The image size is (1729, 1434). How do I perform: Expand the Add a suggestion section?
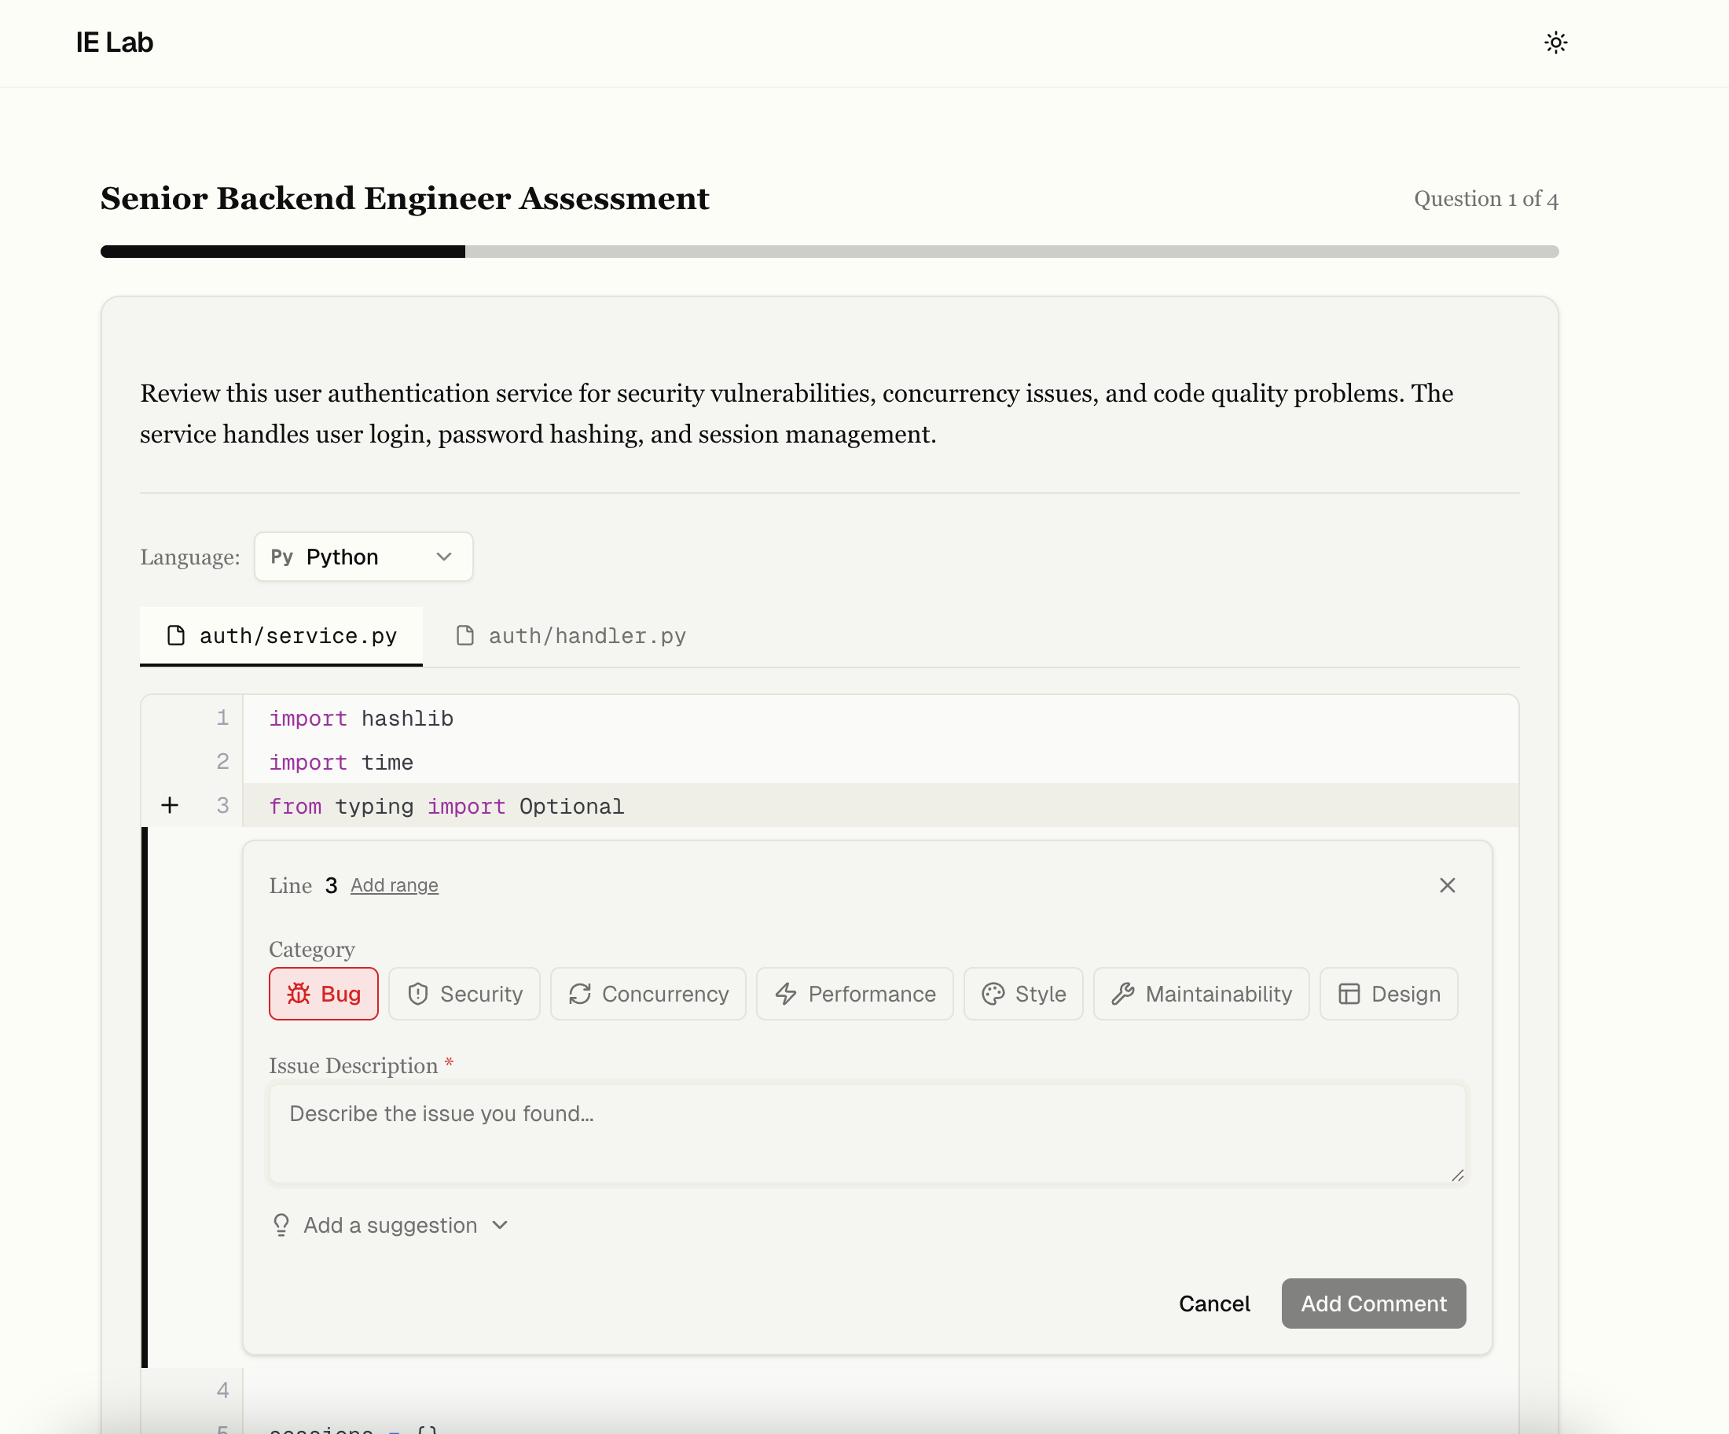390,1225
